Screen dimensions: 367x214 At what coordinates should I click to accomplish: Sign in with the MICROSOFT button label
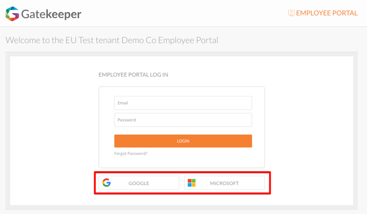224,183
